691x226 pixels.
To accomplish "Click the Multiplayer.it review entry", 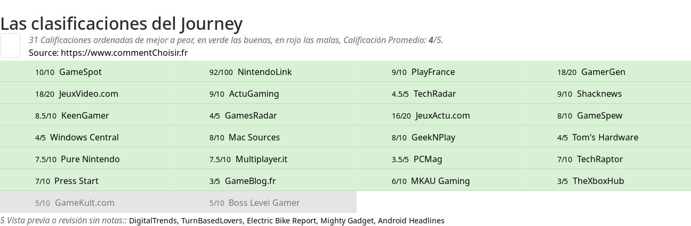I will [x=248, y=159].
